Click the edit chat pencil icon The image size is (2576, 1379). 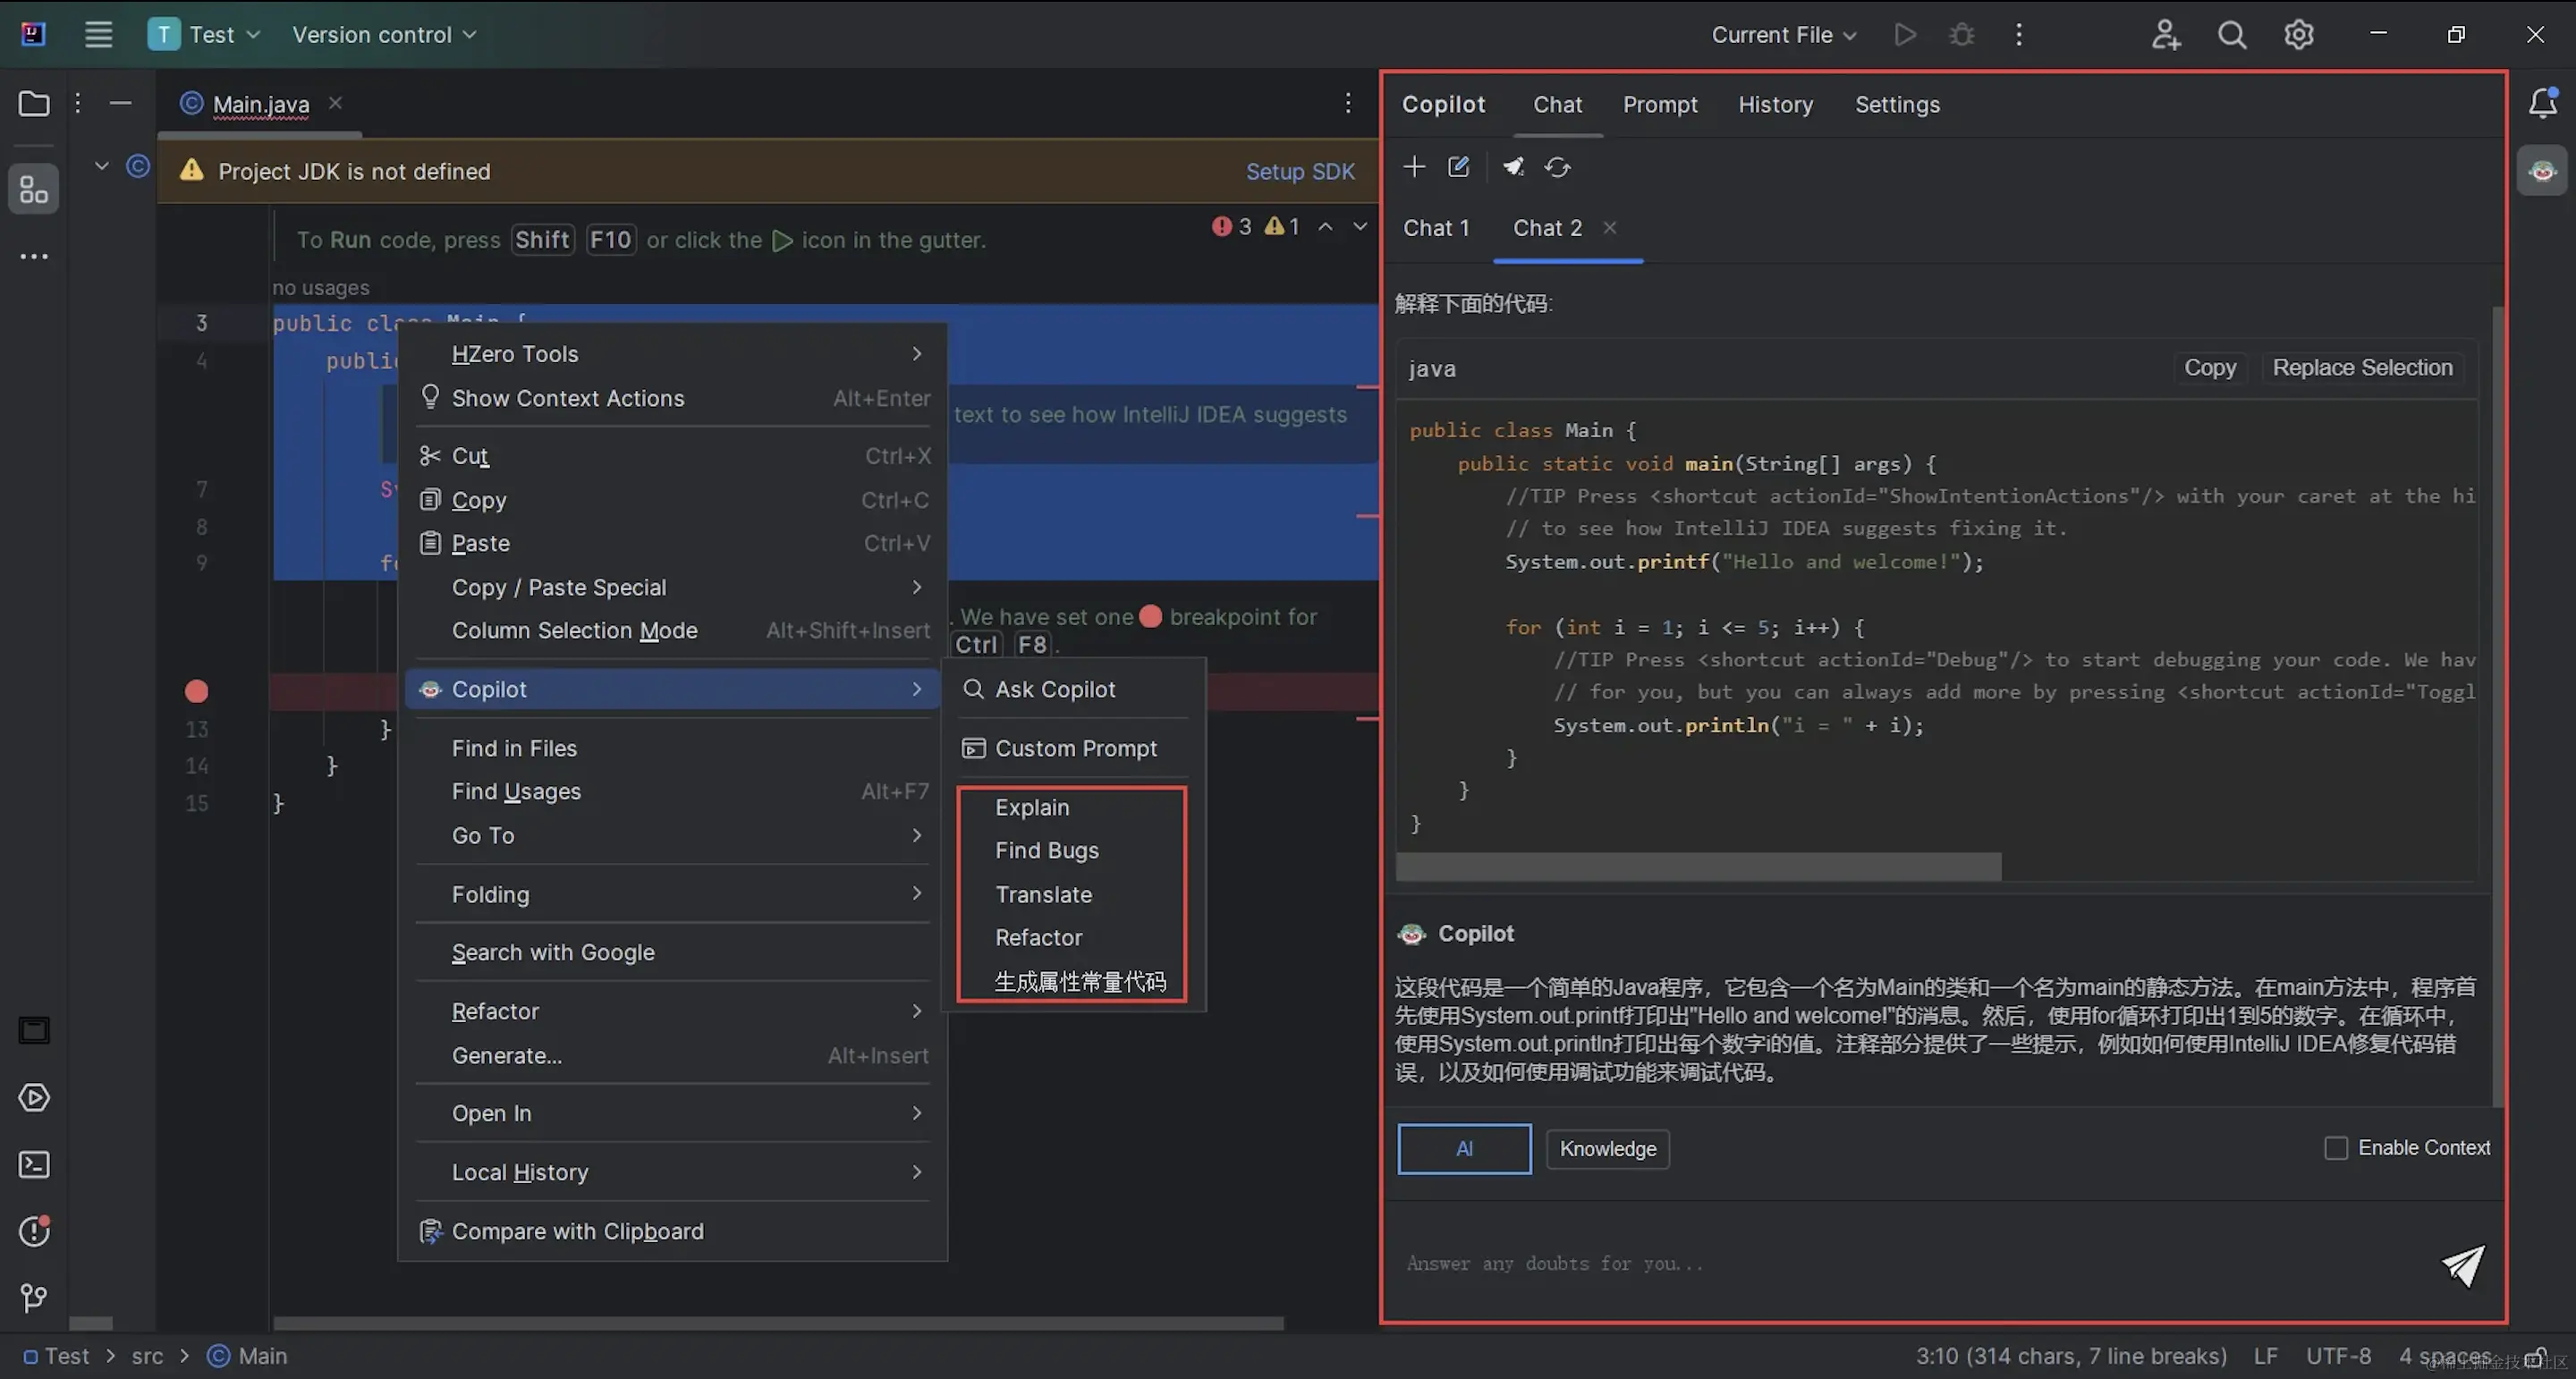(x=1458, y=166)
